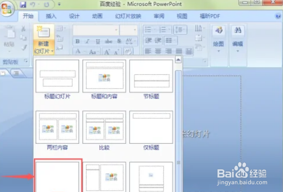Justify the text

coord(179,51)
